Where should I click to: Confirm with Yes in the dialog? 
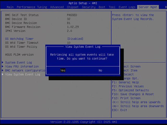tap(63, 71)
